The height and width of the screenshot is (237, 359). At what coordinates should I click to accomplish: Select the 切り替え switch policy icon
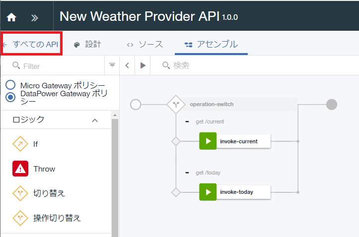20,193
